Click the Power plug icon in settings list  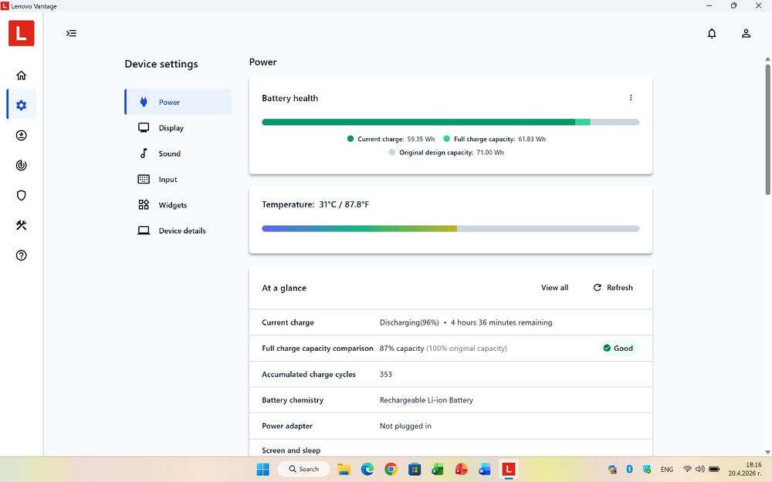click(144, 102)
